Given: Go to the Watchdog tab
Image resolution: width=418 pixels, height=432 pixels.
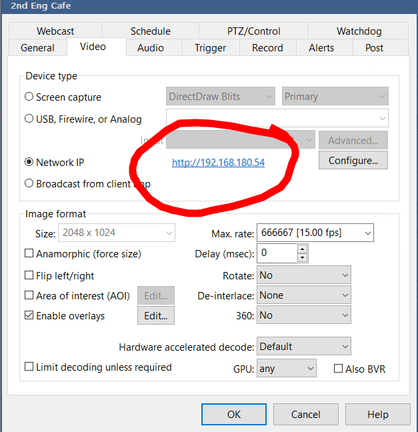Looking at the screenshot, I should click(x=360, y=31).
